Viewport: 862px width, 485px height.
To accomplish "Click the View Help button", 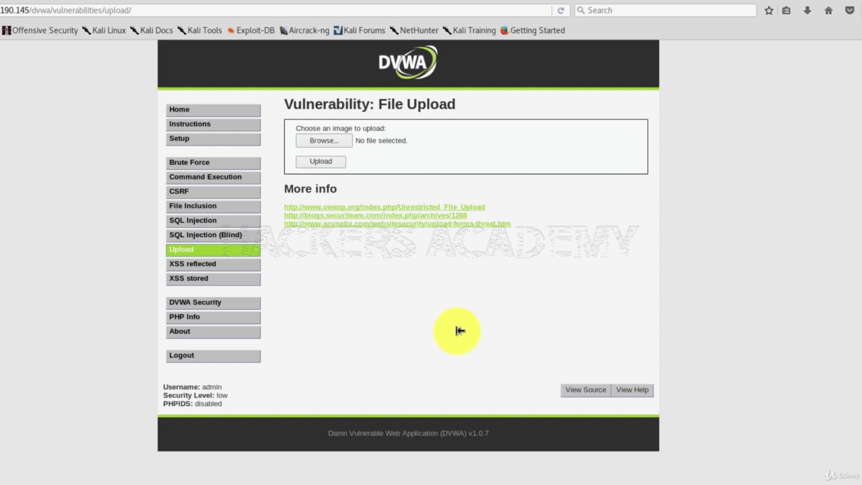I will tap(632, 390).
